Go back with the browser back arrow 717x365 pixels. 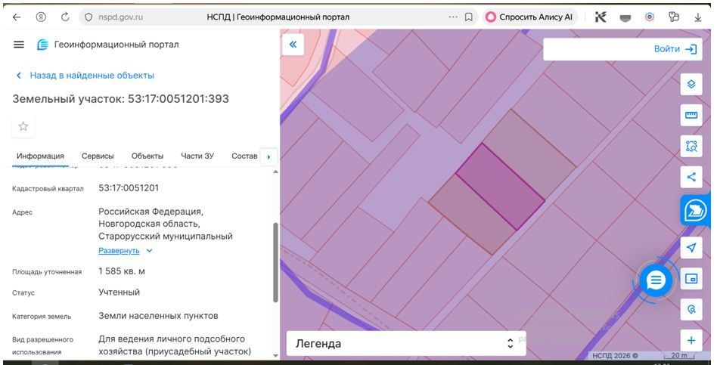coord(17,17)
